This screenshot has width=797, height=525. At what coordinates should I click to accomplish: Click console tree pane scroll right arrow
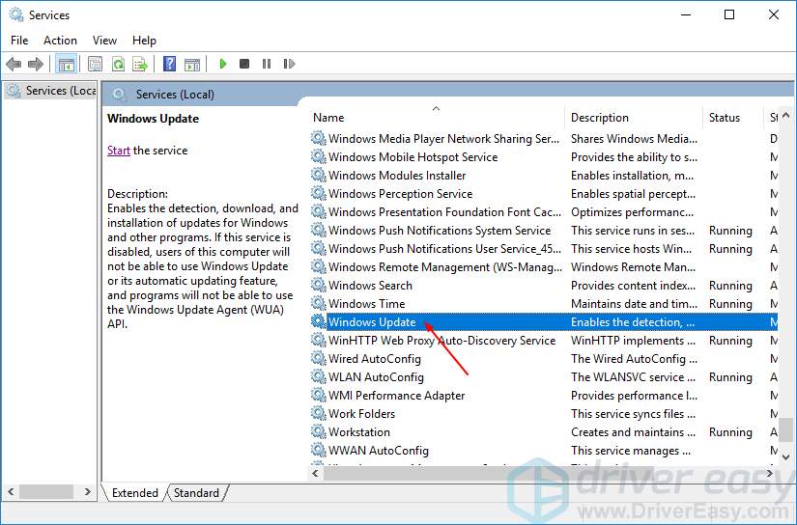click(87, 491)
